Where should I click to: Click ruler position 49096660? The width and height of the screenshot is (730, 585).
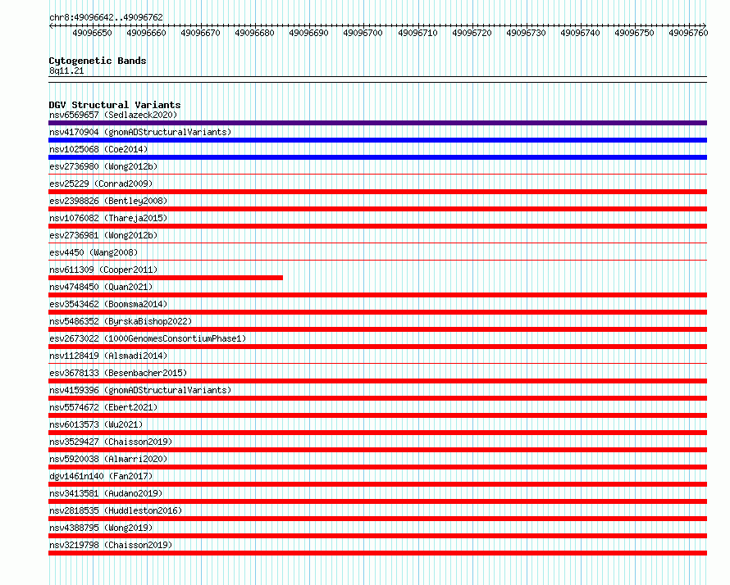coord(146,33)
